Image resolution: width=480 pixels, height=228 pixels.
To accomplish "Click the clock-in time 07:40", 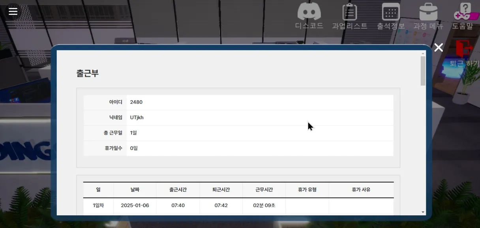I will pyautogui.click(x=178, y=206).
